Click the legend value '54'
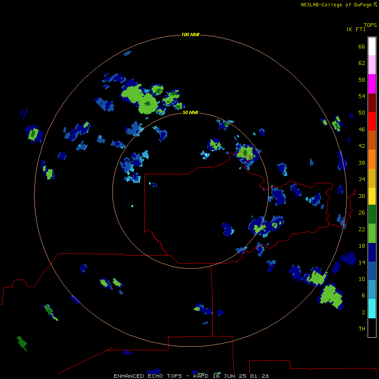379x379 pixels. click(x=362, y=96)
